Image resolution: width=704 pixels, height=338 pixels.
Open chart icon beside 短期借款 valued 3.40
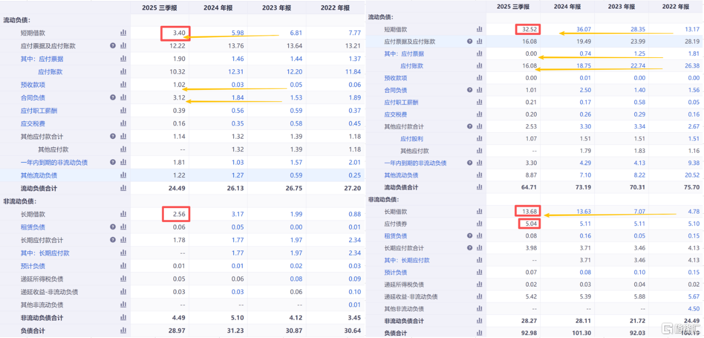pos(123,33)
